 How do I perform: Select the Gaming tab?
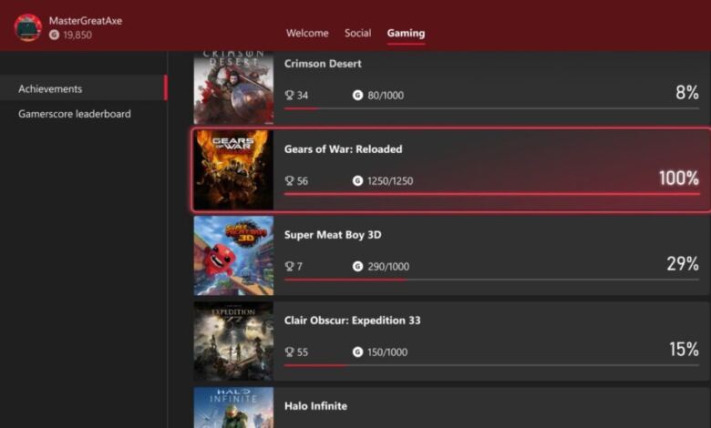coord(406,34)
